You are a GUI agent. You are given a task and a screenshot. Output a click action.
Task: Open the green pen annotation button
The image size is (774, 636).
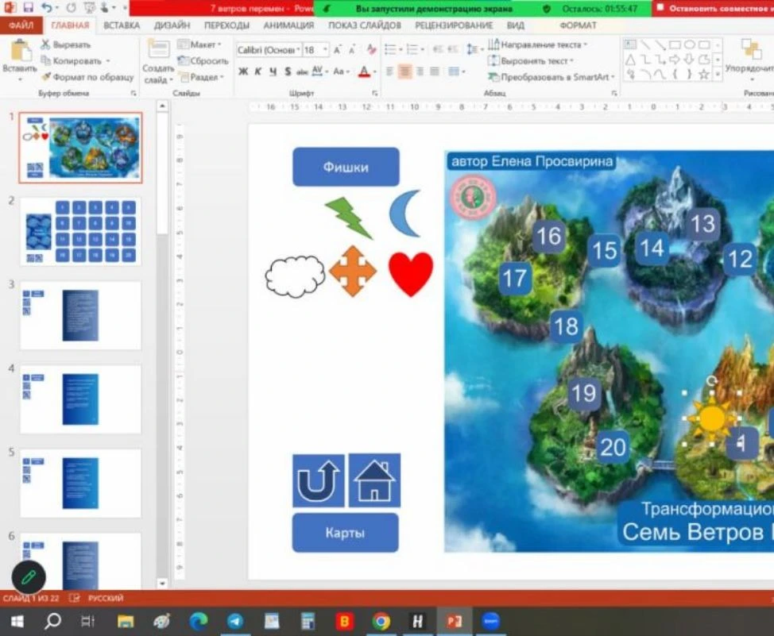(29, 576)
